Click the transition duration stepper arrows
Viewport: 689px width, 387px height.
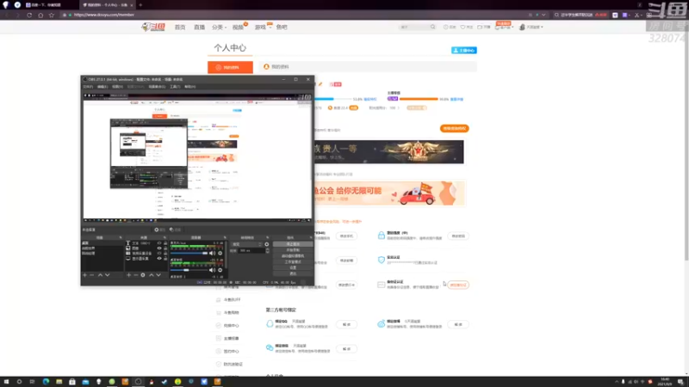pos(267,250)
